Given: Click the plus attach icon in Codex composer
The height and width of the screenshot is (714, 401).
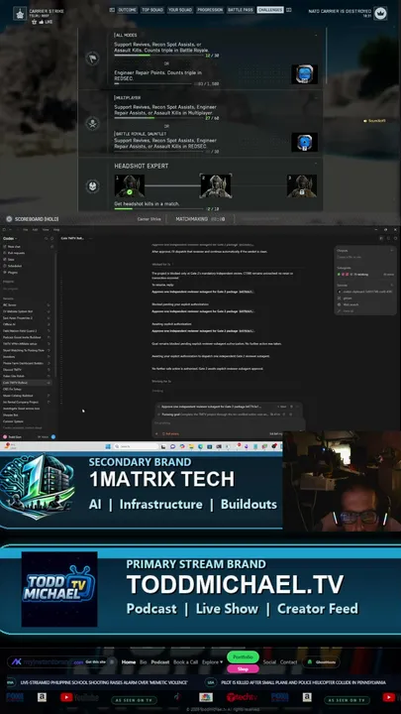Looking at the screenshot, I should click(x=156, y=434).
